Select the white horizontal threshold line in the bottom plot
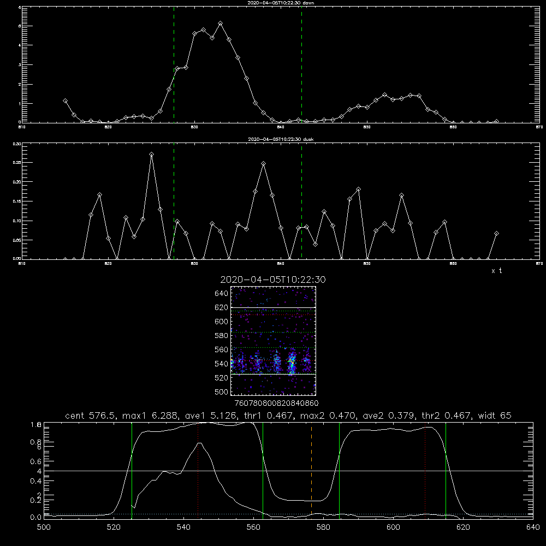The height and width of the screenshot is (546, 546). [x=288, y=471]
